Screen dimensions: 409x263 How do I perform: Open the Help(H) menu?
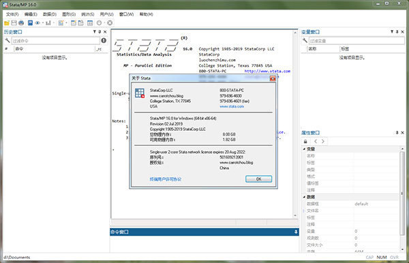pos(146,14)
